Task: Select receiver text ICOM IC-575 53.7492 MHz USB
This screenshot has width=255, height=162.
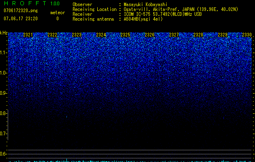Action: click(x=163, y=14)
